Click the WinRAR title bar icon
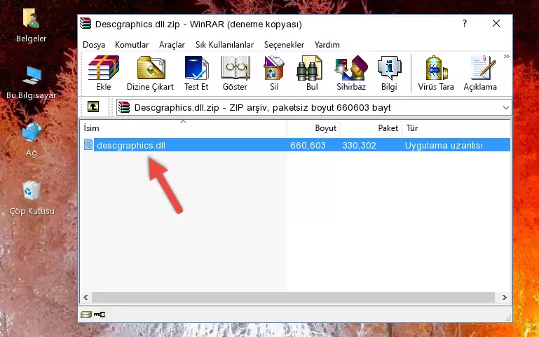 coord(86,24)
